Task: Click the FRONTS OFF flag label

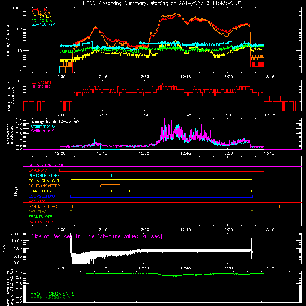Action: click(41, 217)
